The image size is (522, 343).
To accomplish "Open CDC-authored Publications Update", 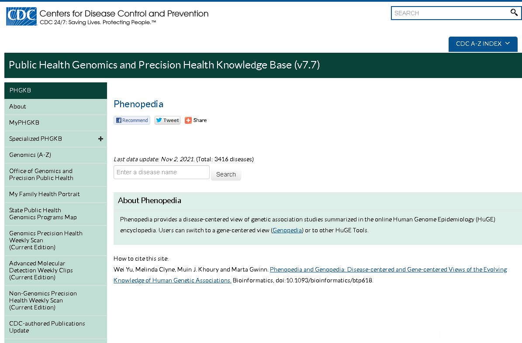I will point(47,327).
